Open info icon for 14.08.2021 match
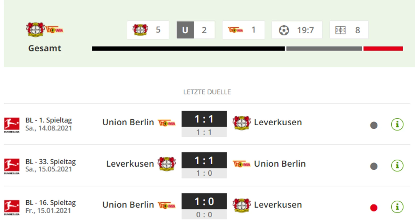The height and width of the screenshot is (222, 415). point(397,124)
